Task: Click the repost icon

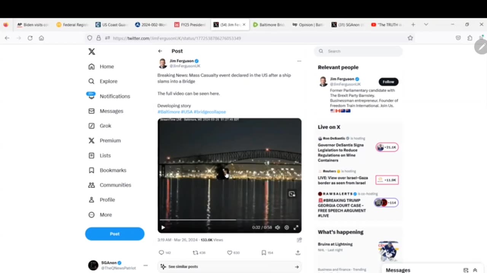Action: tap(195, 253)
